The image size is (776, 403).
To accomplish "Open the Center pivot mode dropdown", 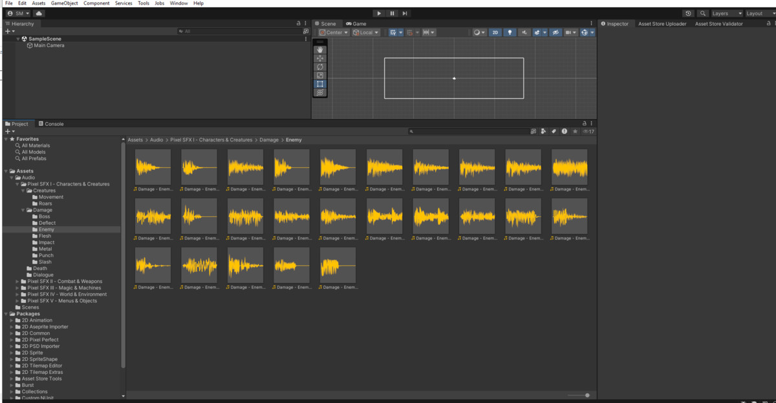I will coord(334,32).
